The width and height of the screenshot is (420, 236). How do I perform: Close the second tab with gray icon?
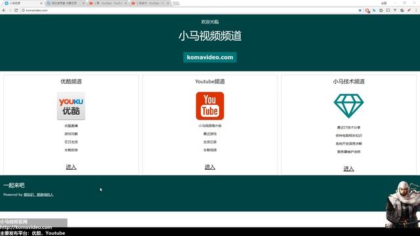[x=83, y=3]
